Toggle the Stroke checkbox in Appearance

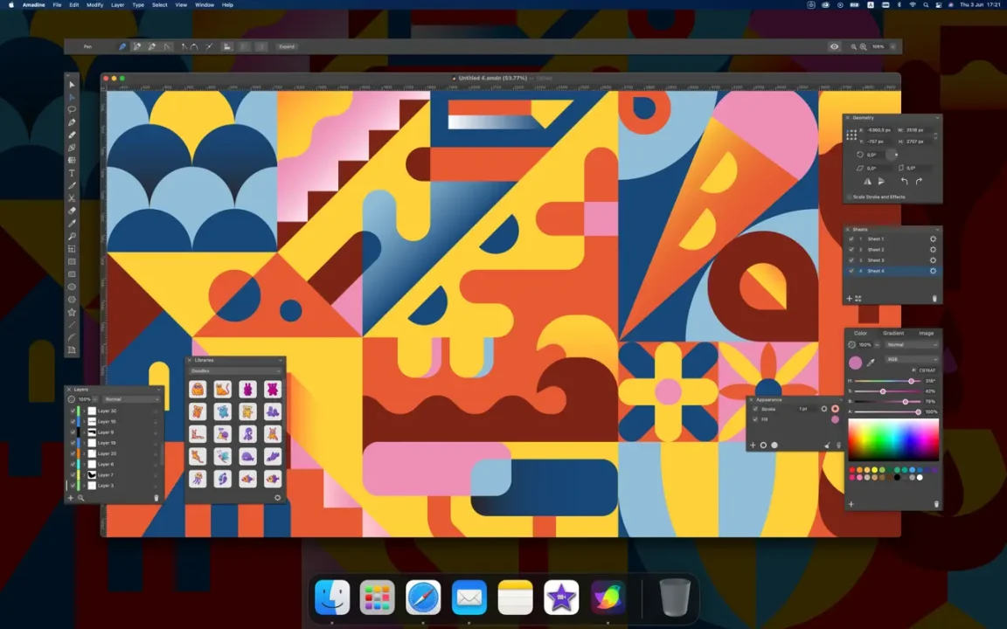(x=755, y=409)
